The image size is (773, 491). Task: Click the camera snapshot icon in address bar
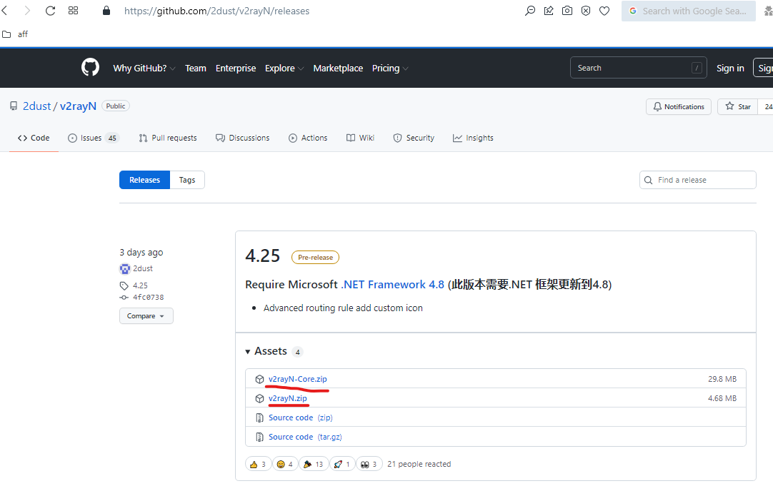(567, 11)
